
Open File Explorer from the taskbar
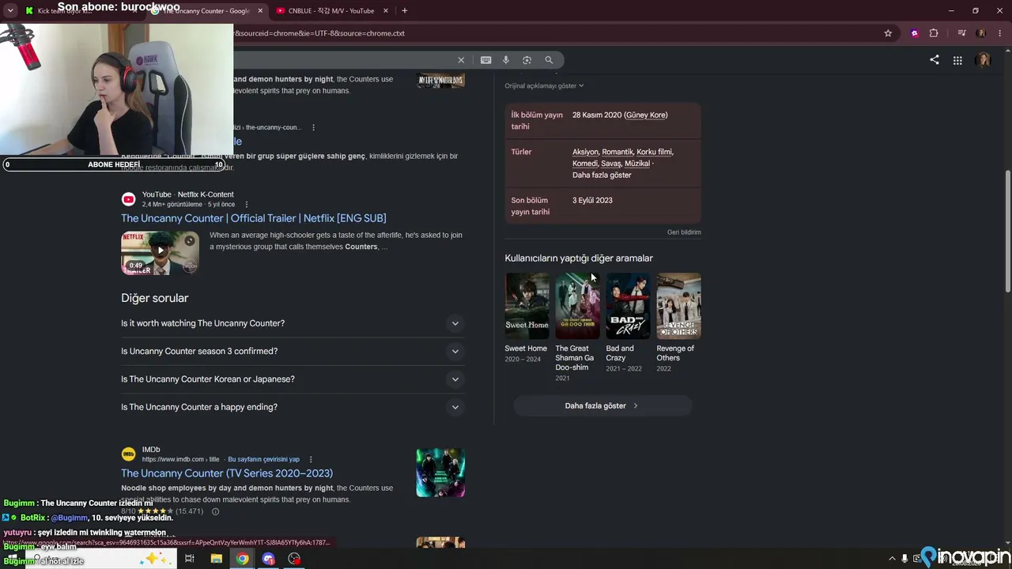[x=216, y=559]
